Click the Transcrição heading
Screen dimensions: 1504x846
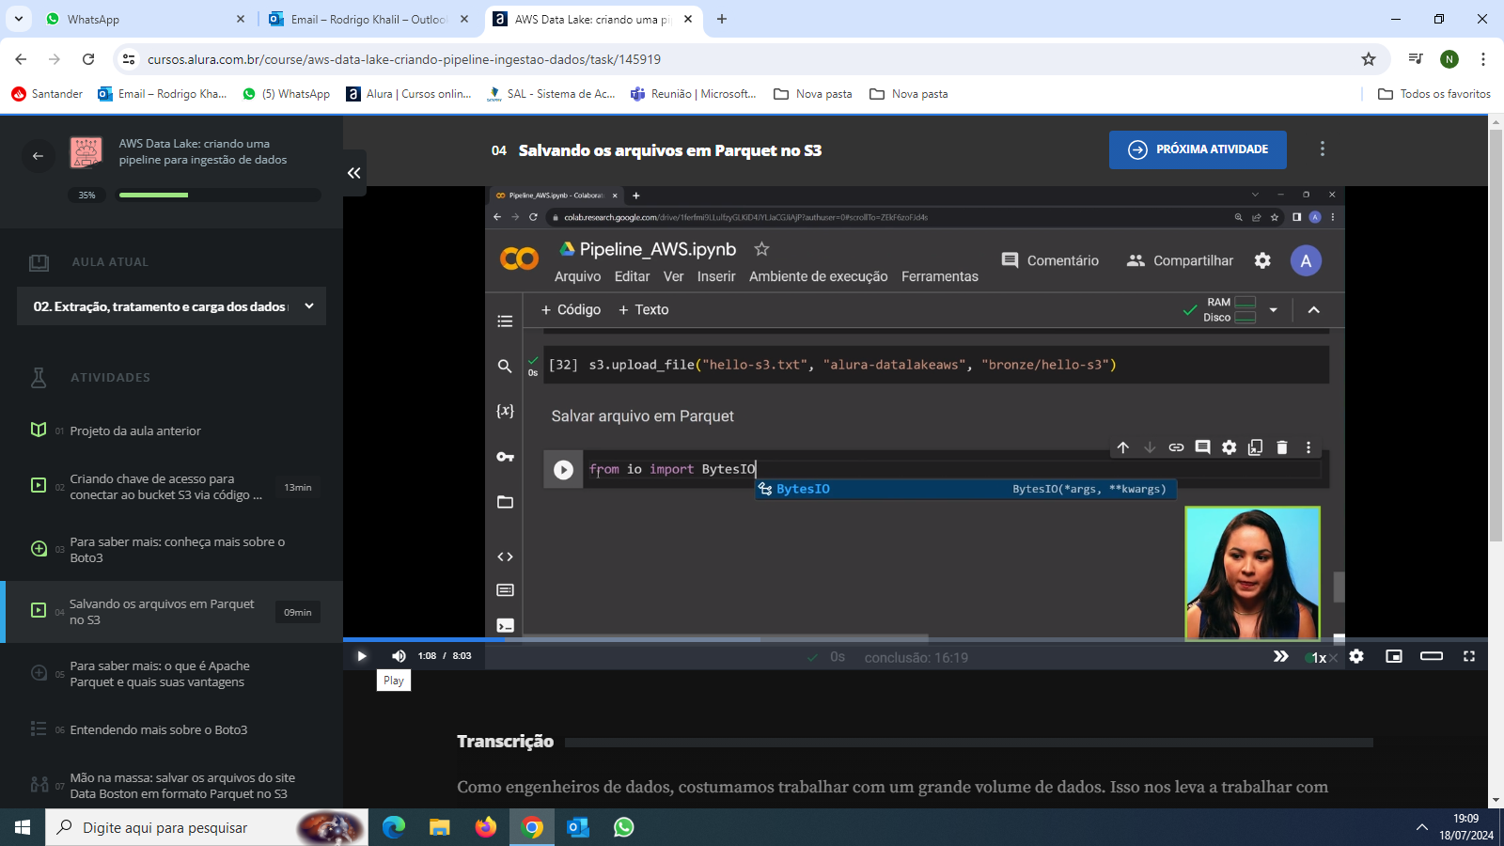pos(505,741)
